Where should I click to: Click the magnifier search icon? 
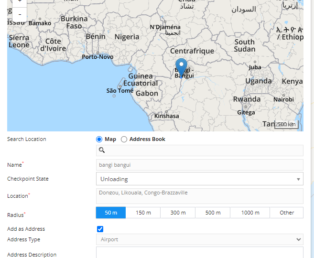click(x=101, y=150)
